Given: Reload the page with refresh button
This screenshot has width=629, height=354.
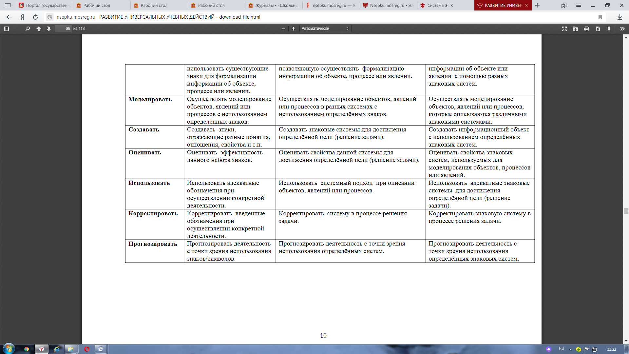Looking at the screenshot, I should coord(35,17).
